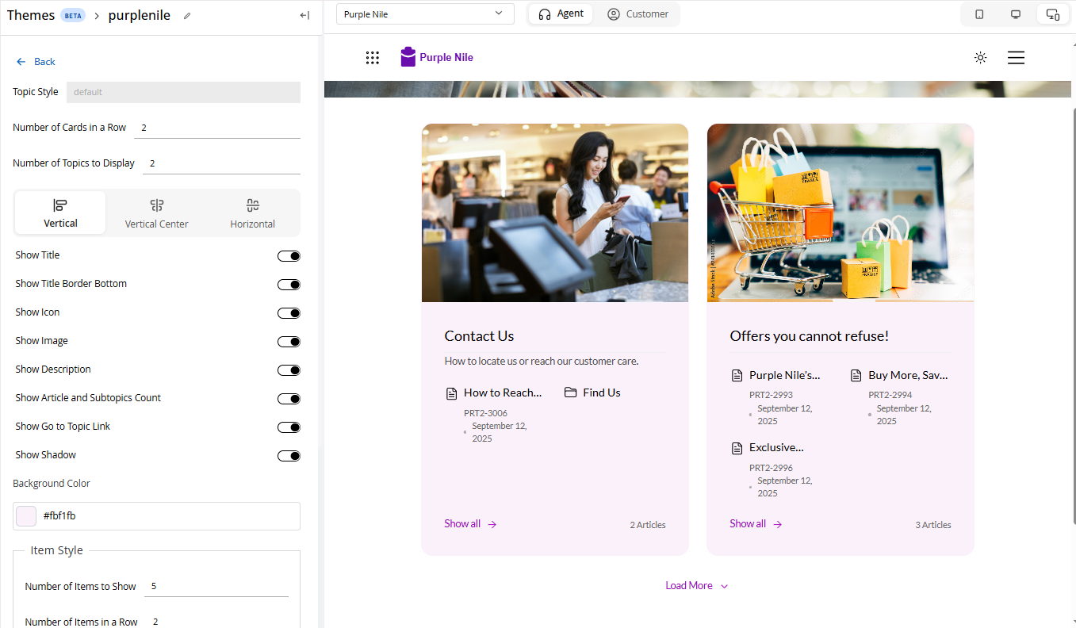
Task: Click the pencil icon to rename purplenile
Action: (x=187, y=16)
